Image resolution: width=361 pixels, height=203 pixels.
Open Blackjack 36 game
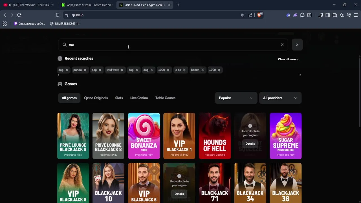286,183
